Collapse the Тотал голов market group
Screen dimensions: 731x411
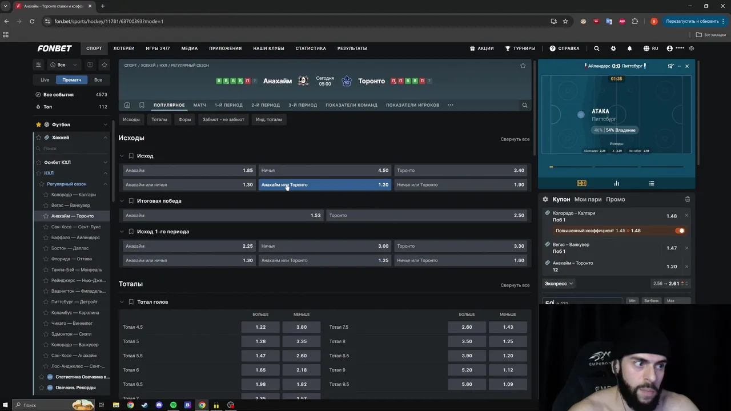122,302
